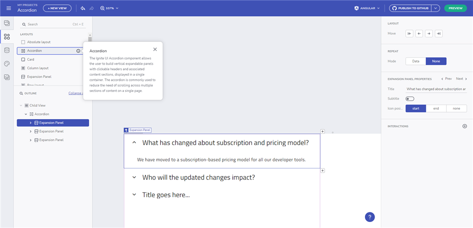This screenshot has height=228, width=473.
Task: Select third Expansion Panel in outline
Action: tap(51, 140)
